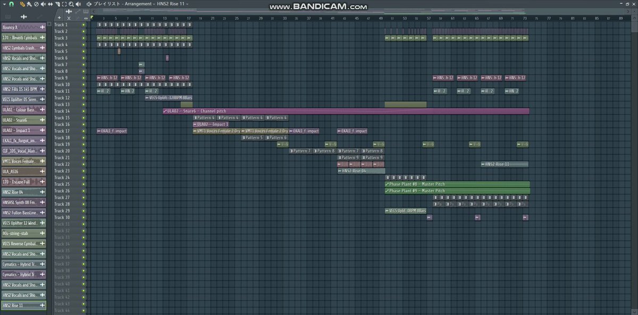Screen dimensions: 638x315
Task: Click the horizontal arrows icon above tracks
Action: (x=86, y=18)
